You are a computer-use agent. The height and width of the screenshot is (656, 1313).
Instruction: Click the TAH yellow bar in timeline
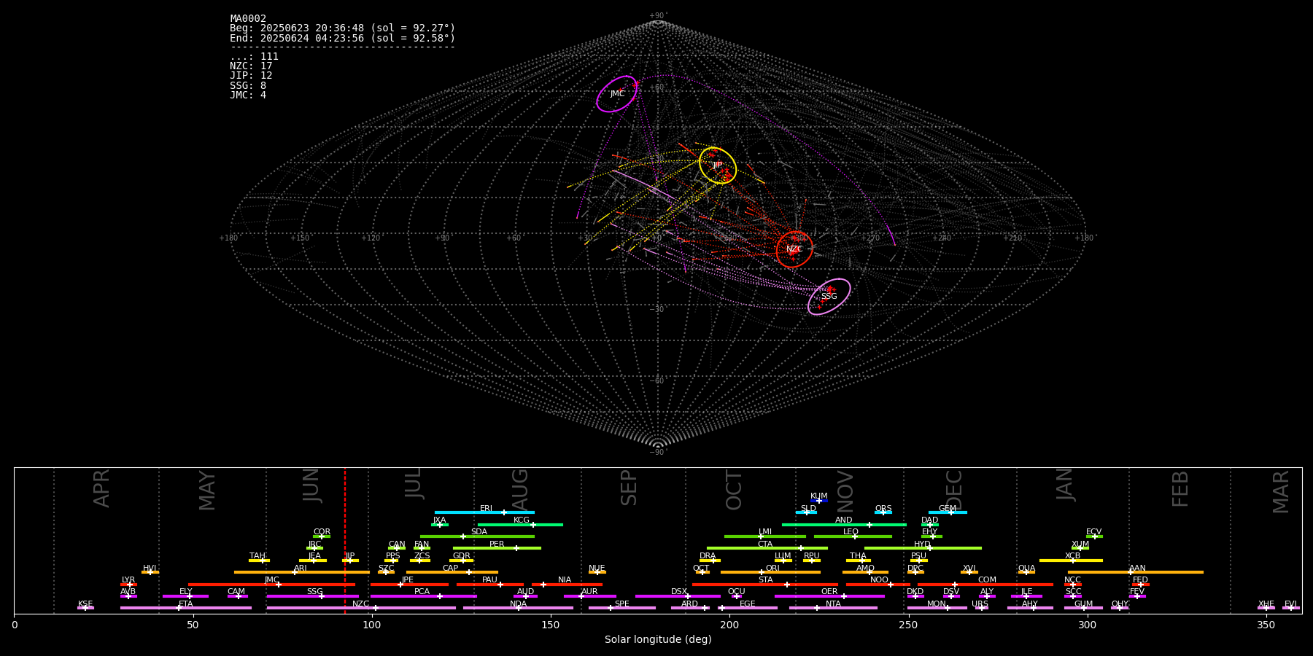pyautogui.click(x=259, y=561)
